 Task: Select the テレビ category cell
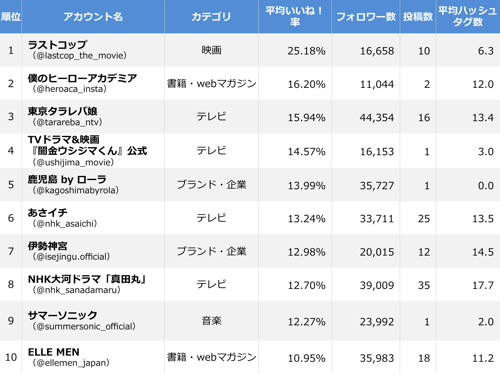(x=211, y=117)
